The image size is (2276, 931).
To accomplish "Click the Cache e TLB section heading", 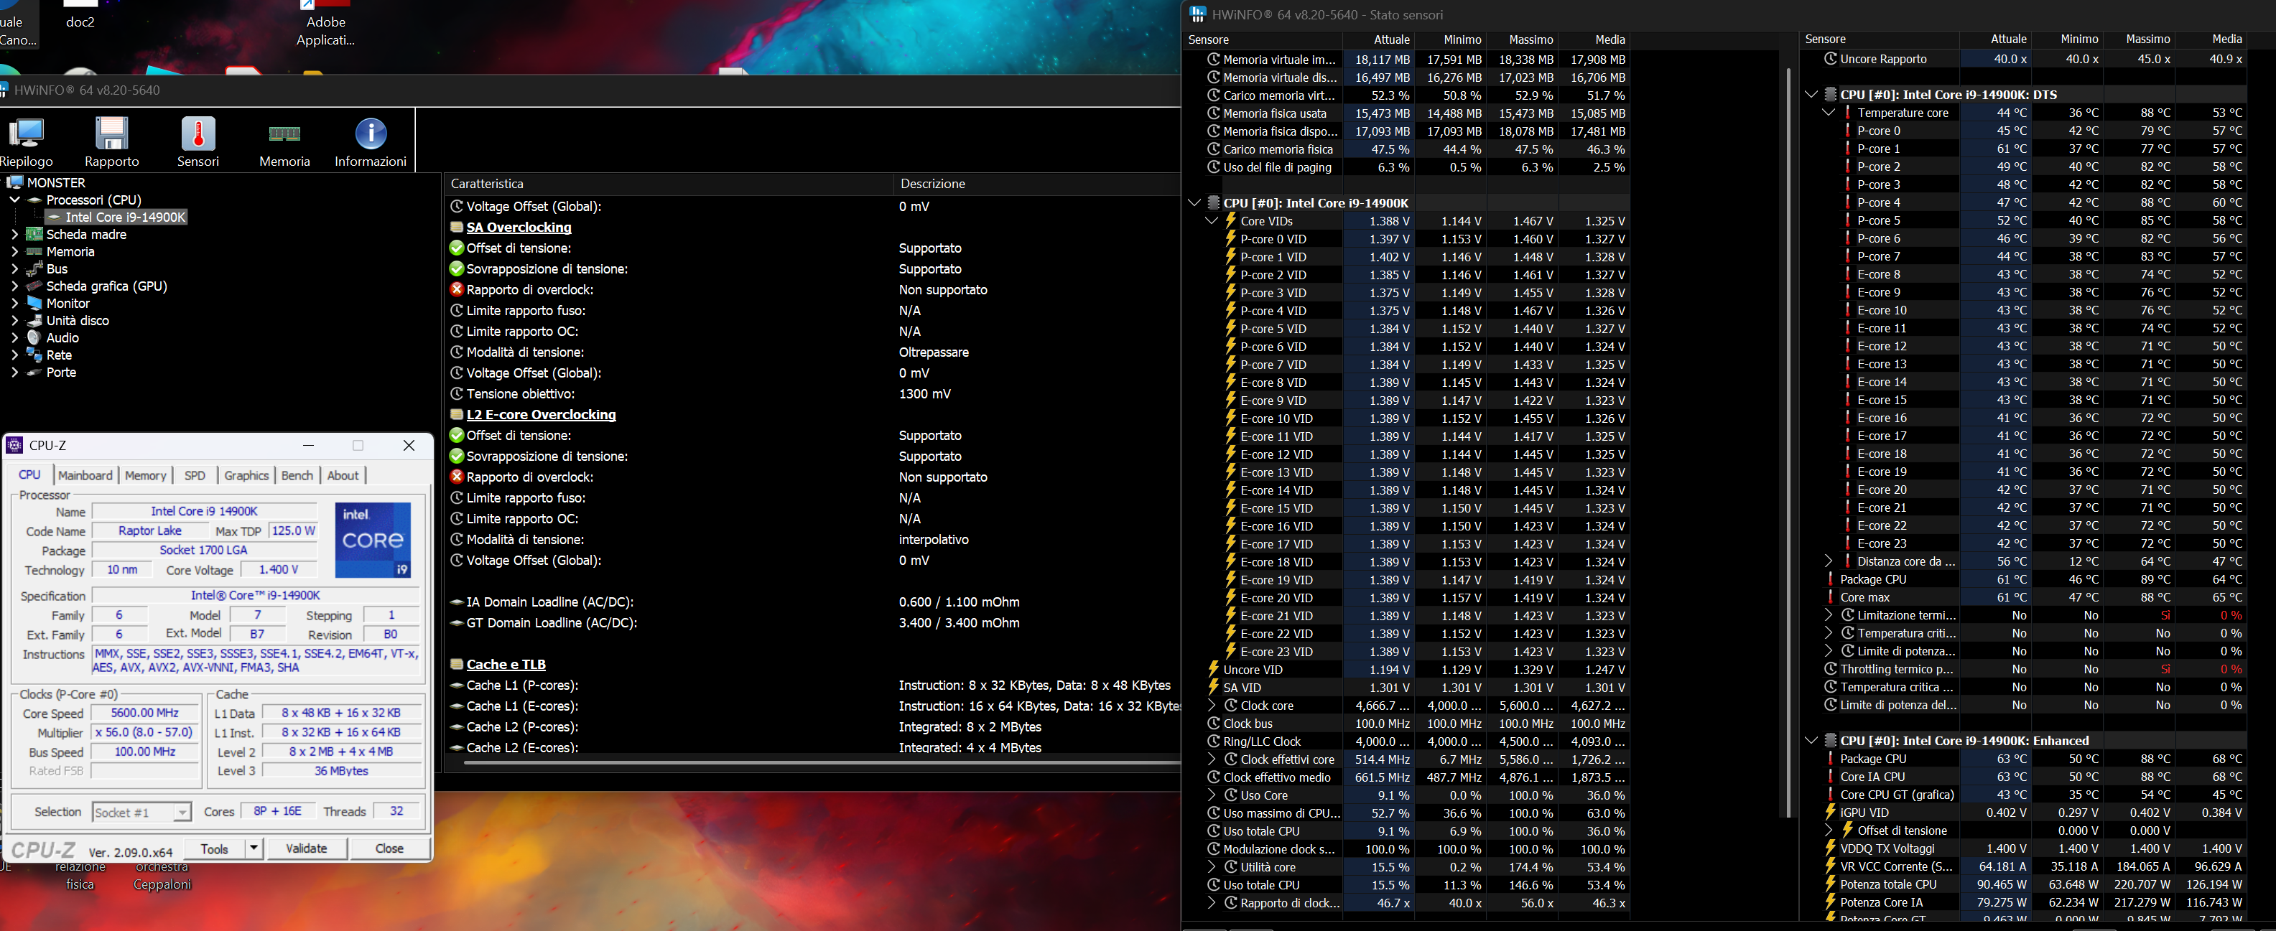I will click(506, 665).
